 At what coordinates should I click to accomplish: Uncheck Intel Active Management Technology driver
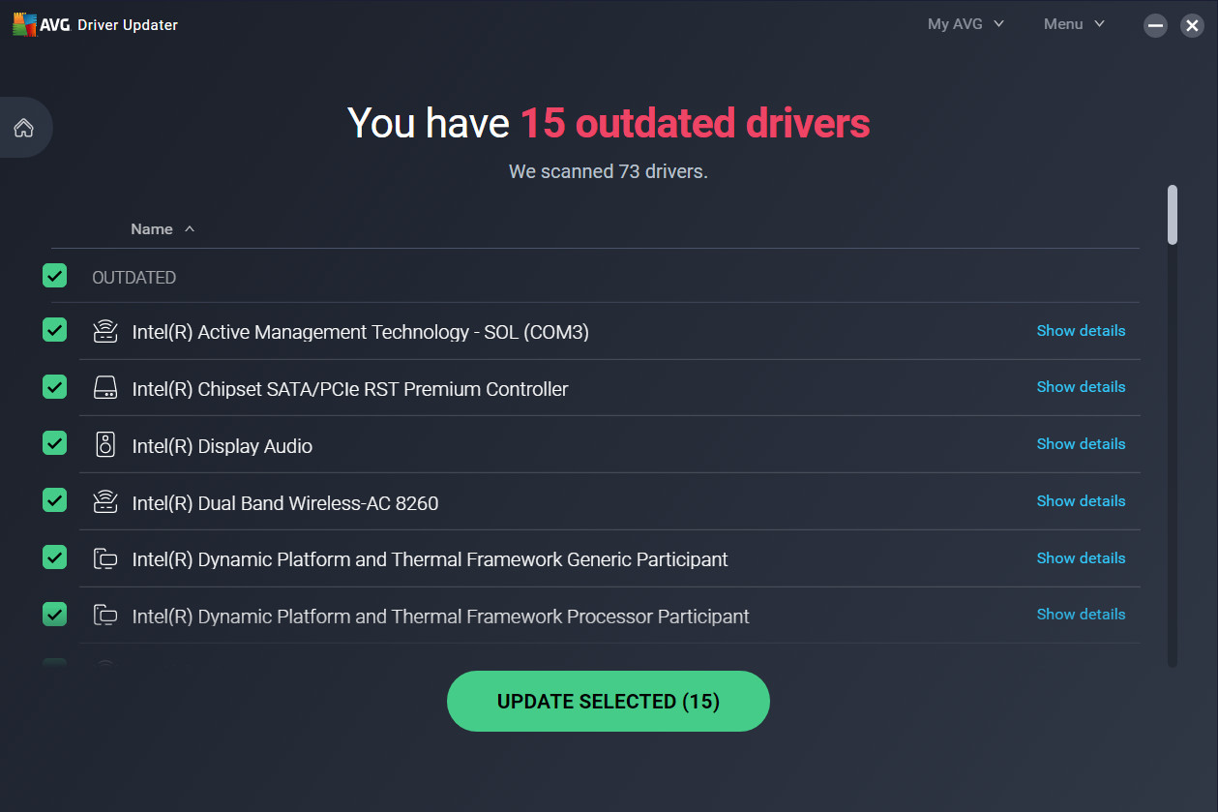tap(54, 330)
